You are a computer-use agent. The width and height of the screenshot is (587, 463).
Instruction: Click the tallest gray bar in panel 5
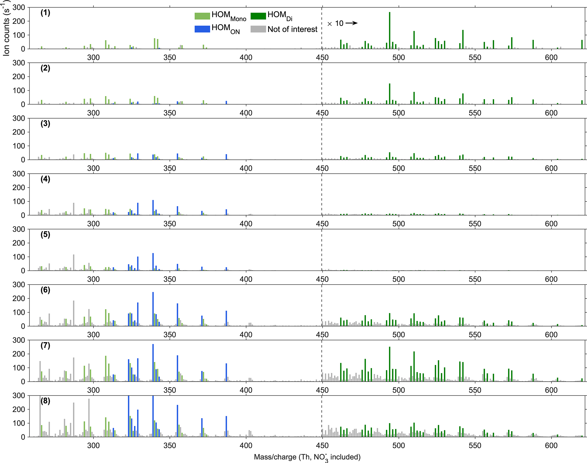point(74,262)
